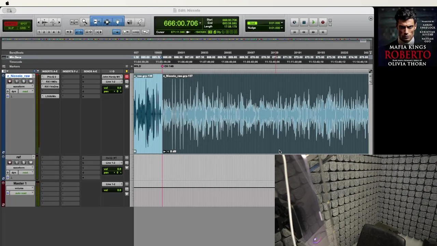This screenshot has height=246, width=437.
Task: Switch to Spot edit mode
Action: pyautogui.click(x=24, y=24)
